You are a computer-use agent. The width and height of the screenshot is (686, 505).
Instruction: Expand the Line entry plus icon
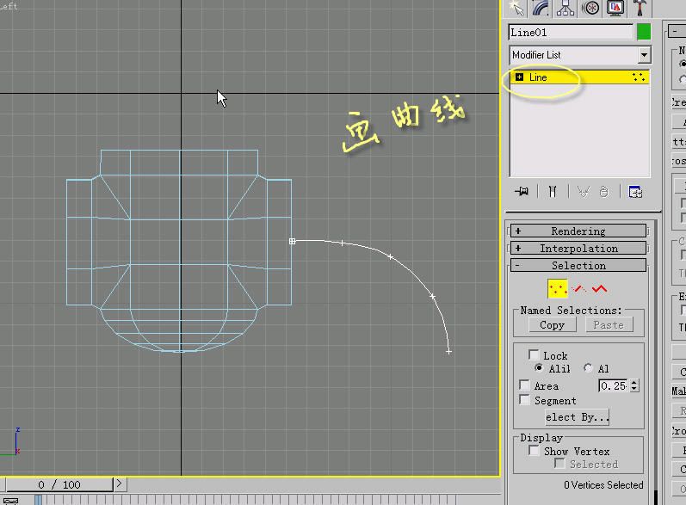tap(519, 77)
